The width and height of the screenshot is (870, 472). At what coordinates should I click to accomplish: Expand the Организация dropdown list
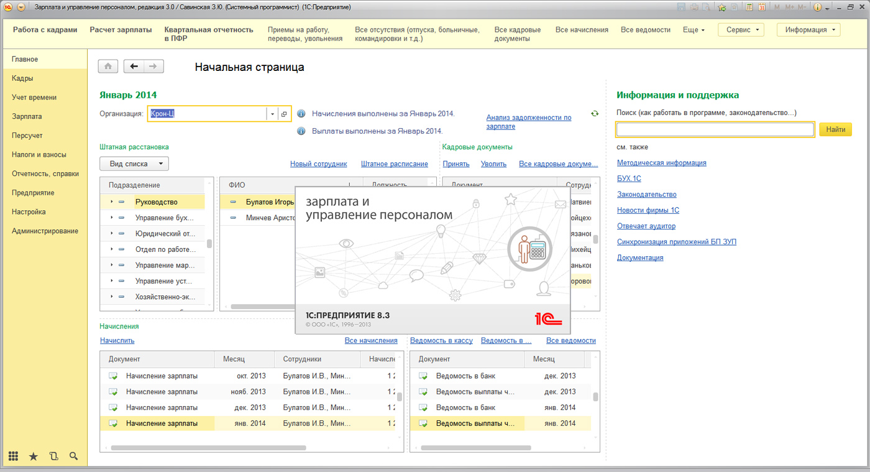[x=272, y=114]
